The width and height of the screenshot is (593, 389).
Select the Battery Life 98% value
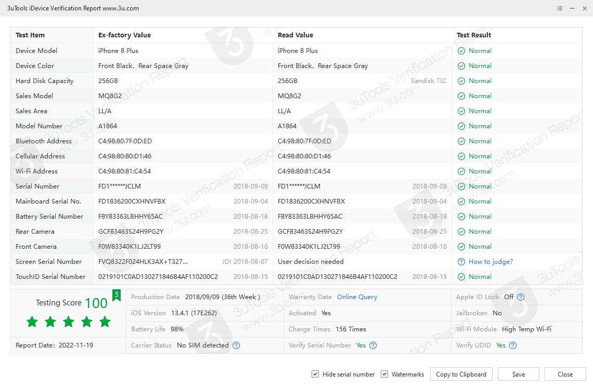point(177,329)
